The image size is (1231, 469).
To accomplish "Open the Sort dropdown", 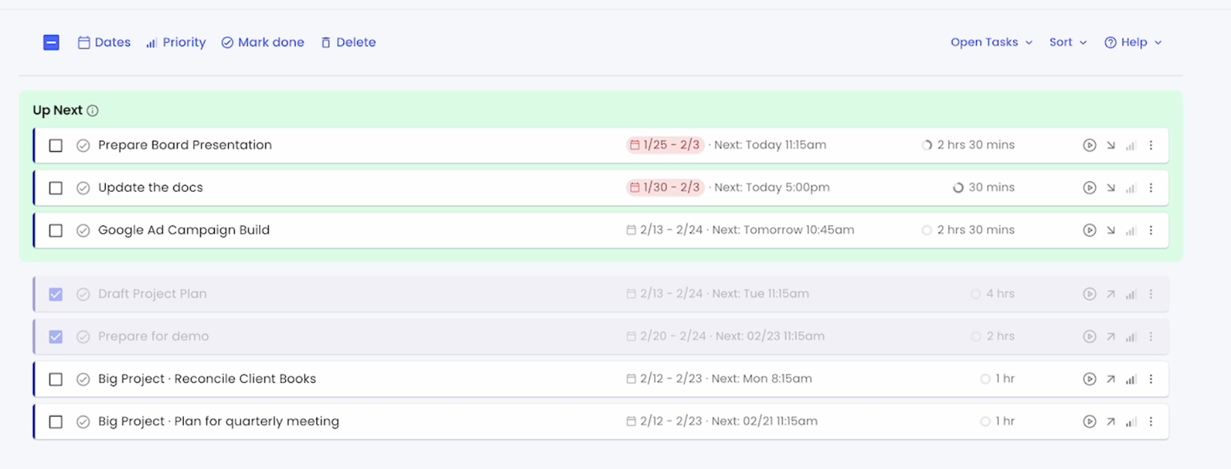I will [1067, 43].
